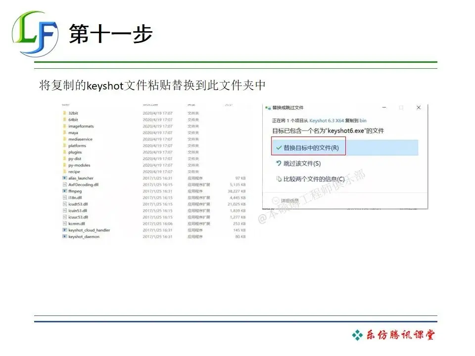475x356 pixels.
Task: Select the icuin53.dll file icon
Action: (64, 211)
